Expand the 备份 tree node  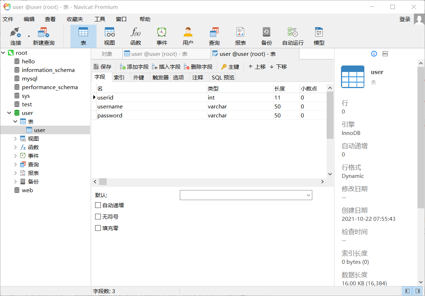(15, 182)
